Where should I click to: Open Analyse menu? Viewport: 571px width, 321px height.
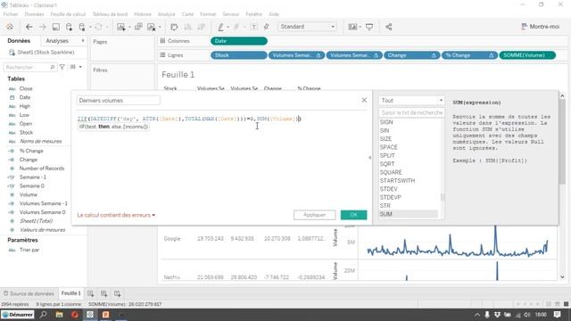[167, 14]
